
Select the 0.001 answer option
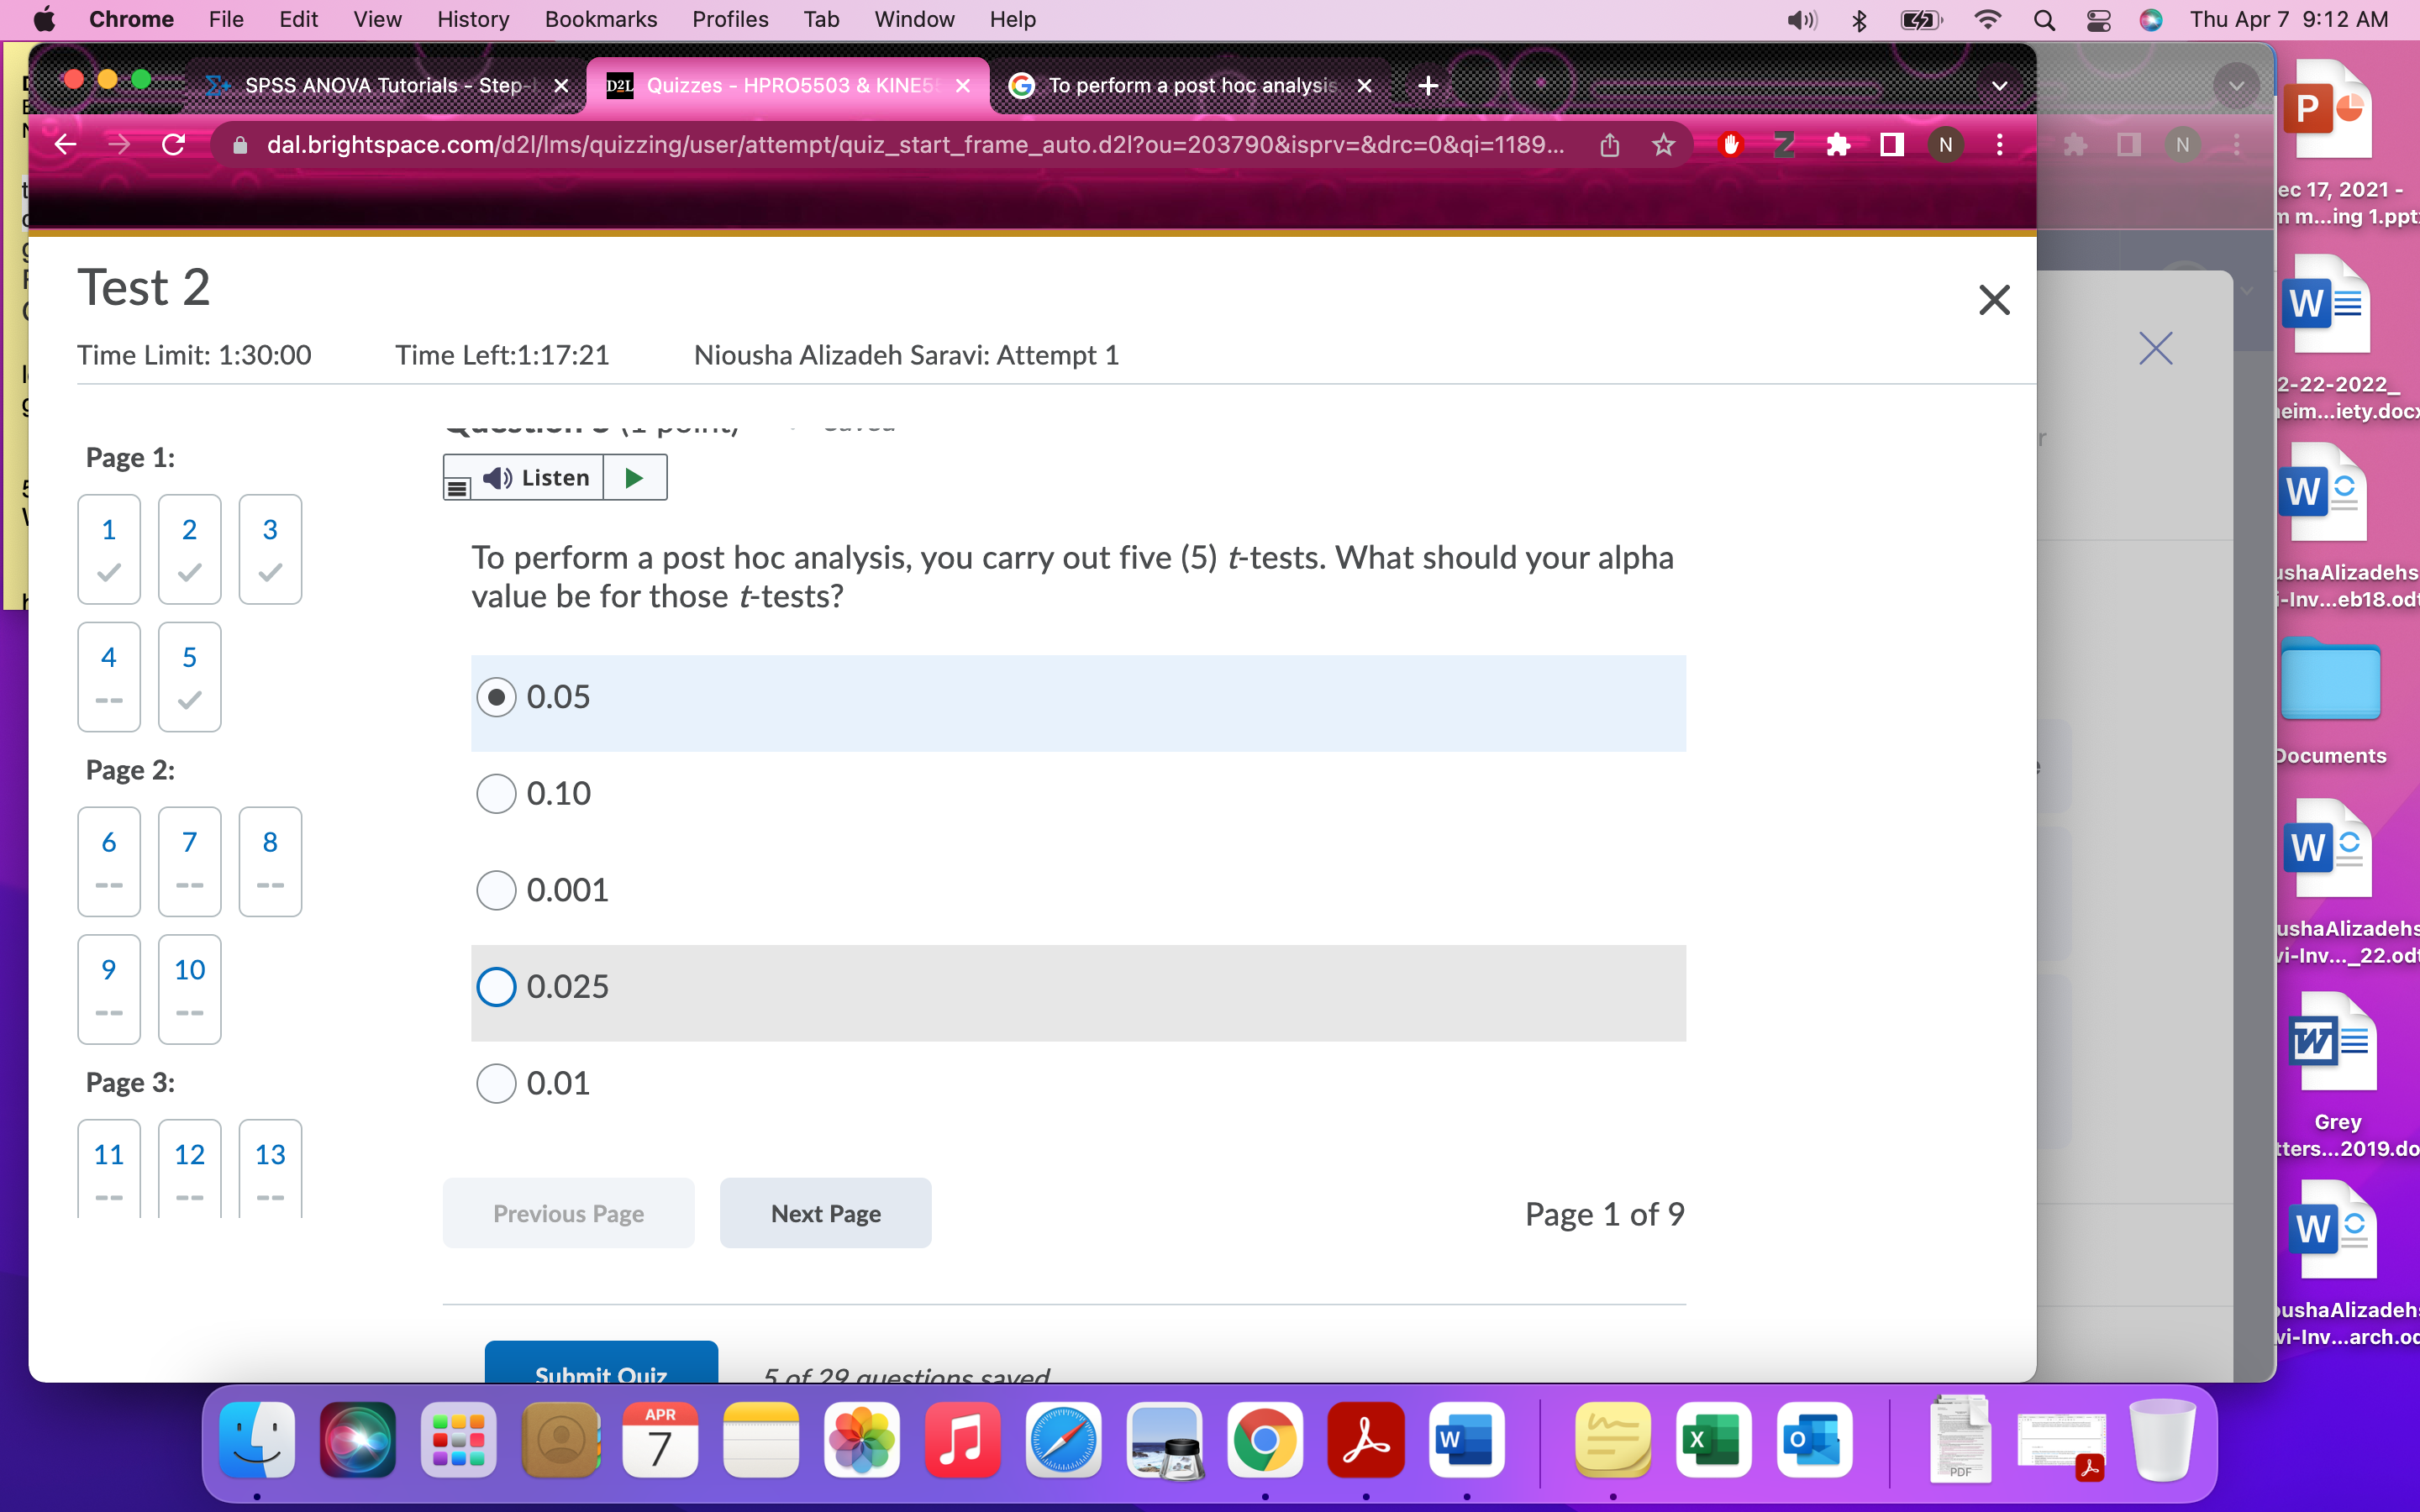tap(496, 889)
